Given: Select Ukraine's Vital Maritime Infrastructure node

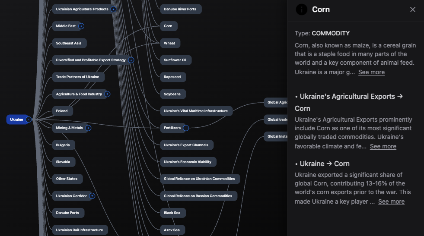Looking at the screenshot, I should point(195,111).
